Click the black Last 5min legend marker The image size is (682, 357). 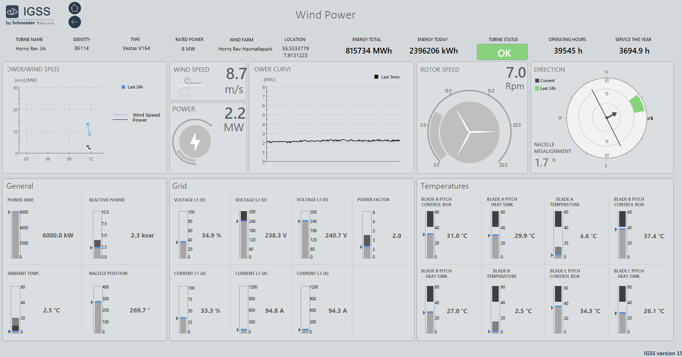tap(376, 77)
